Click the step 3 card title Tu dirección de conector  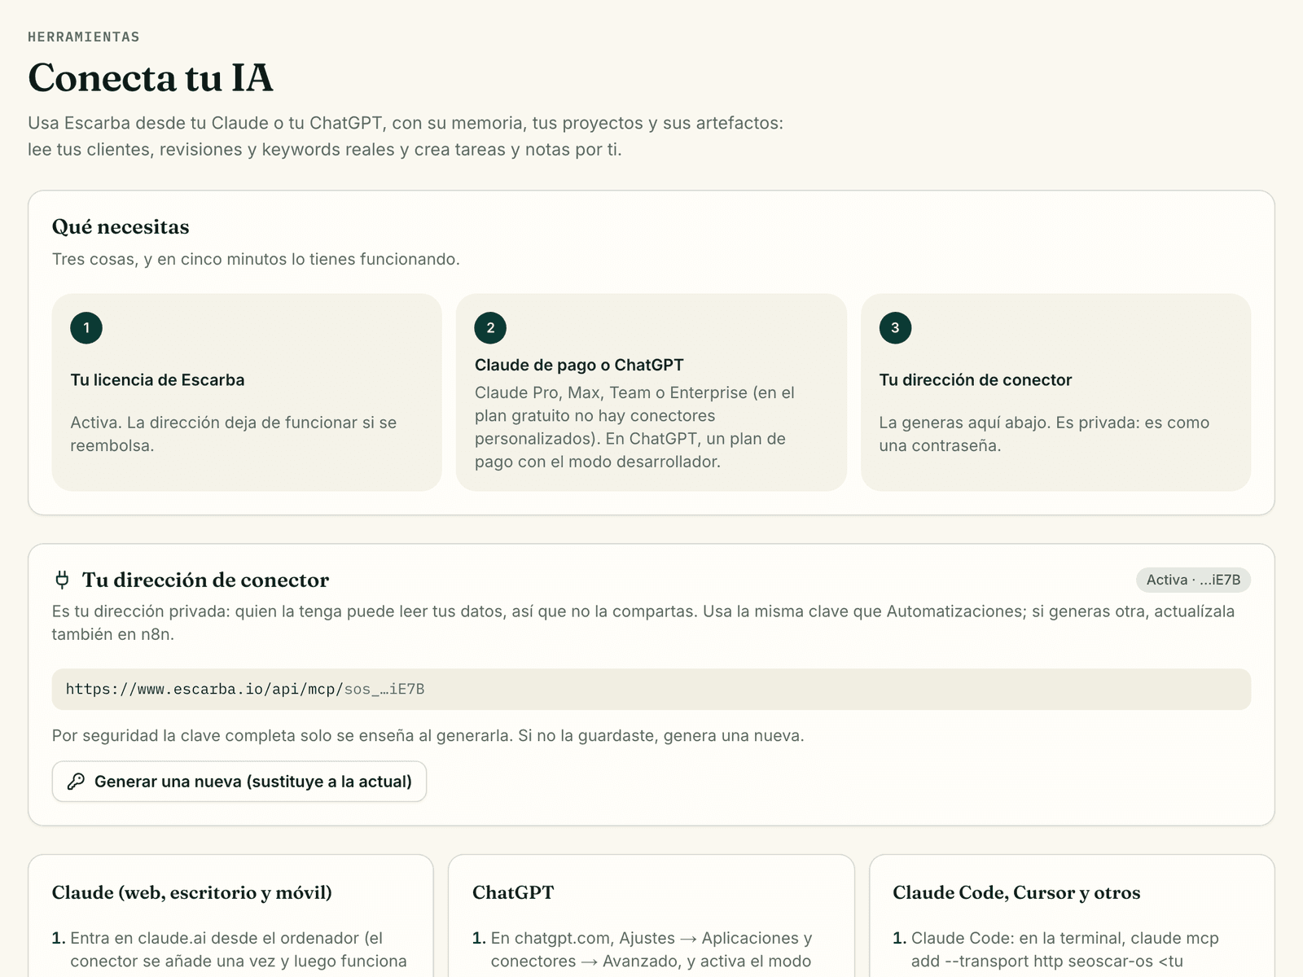pyautogui.click(x=976, y=379)
